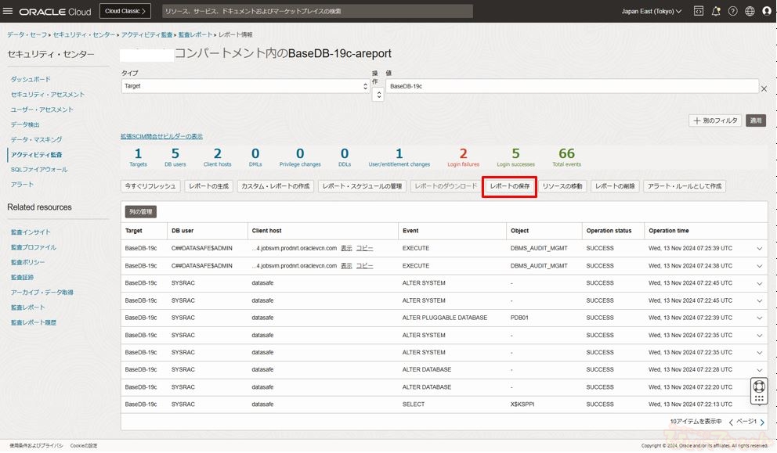The image size is (777, 453).
Task: Click the top search bar field
Action: pyautogui.click(x=317, y=12)
